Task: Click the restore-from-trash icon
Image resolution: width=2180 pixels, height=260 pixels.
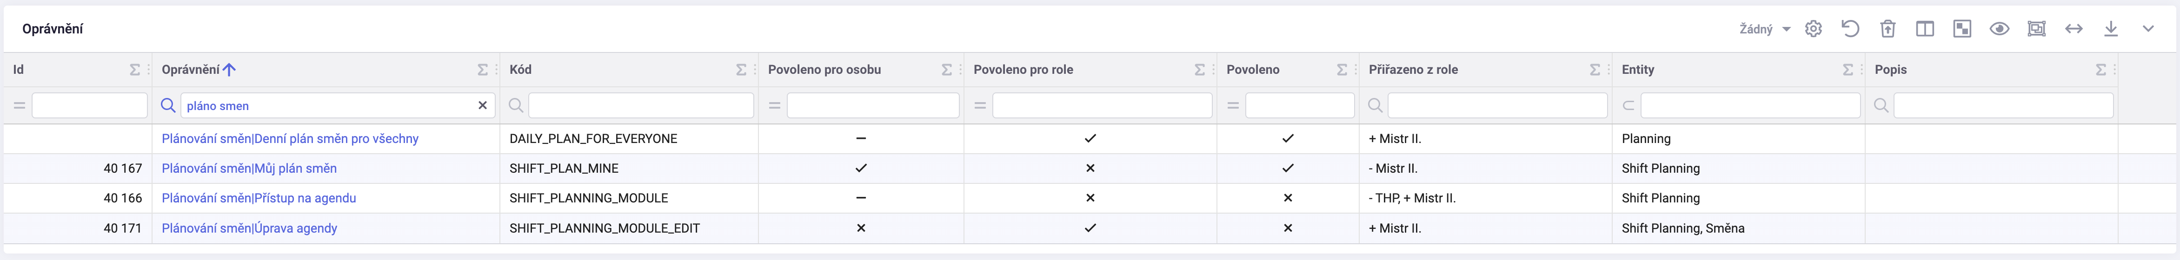Action: 1887,29
